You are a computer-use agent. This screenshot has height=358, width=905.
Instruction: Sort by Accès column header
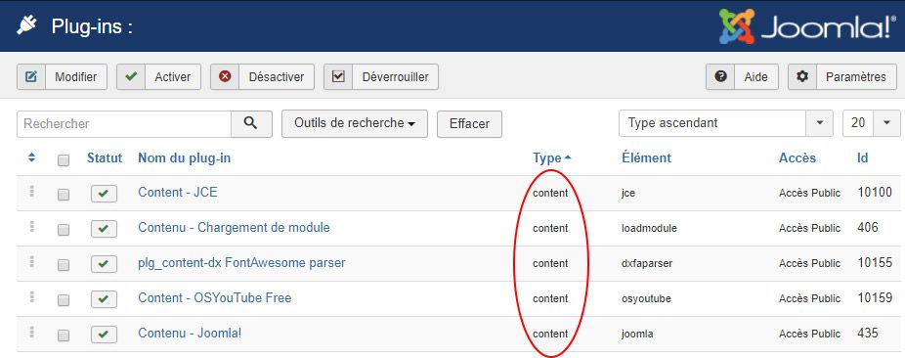(797, 157)
